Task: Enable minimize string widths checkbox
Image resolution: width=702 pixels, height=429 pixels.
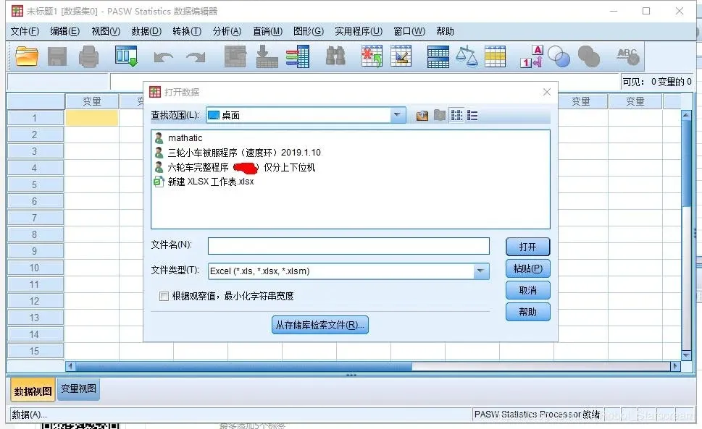Action: tap(164, 297)
